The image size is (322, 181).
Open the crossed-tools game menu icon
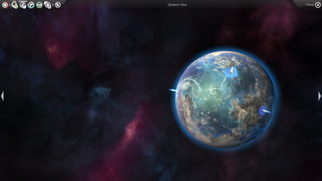[58, 5]
